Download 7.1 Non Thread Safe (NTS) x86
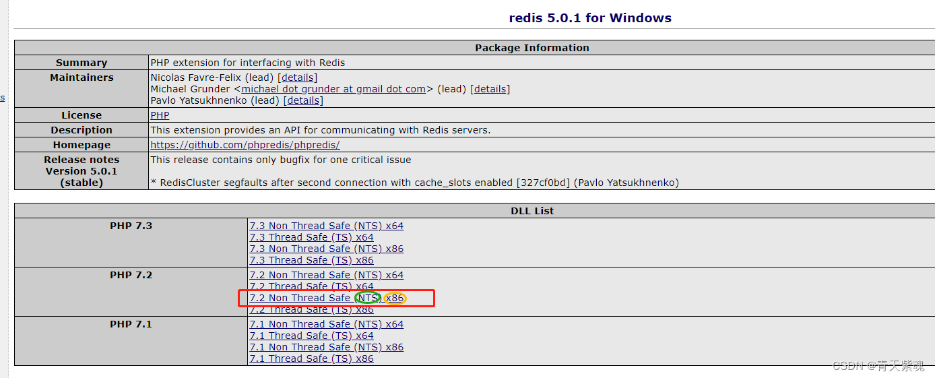This screenshot has width=935, height=378. click(x=327, y=347)
